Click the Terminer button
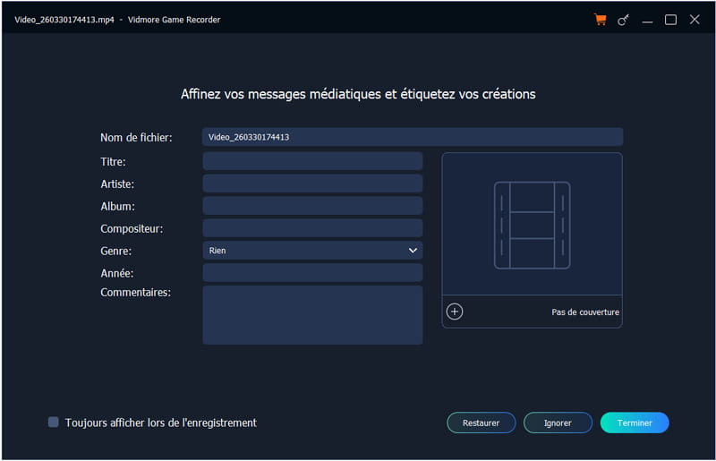The width and height of the screenshot is (716, 461). 635,423
